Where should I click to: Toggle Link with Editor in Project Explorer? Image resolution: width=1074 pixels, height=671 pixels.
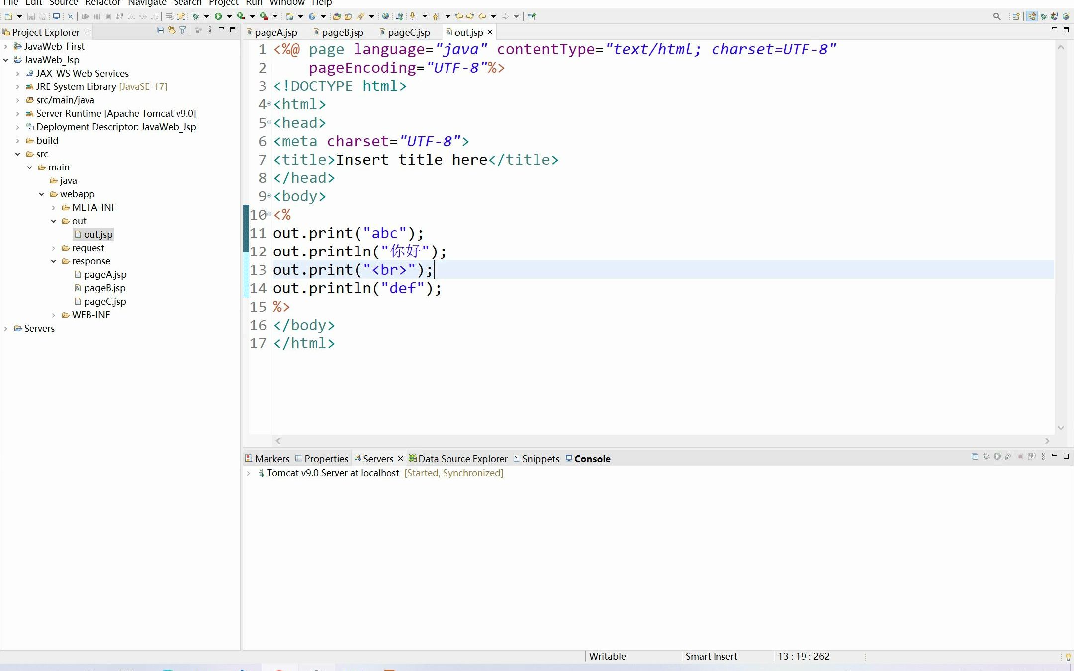click(171, 30)
